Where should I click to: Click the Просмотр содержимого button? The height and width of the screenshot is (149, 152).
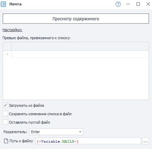(76, 19)
